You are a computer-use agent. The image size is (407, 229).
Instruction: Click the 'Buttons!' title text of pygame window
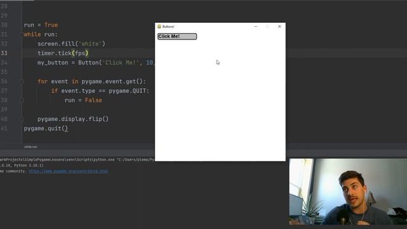[168, 27]
